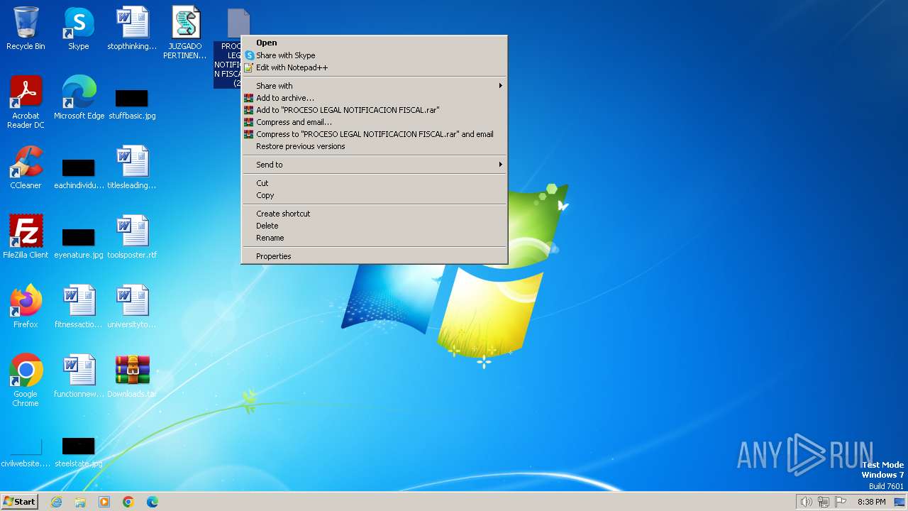This screenshot has height=511, width=908.
Task: Select the Acrobat Reader DC shortcut
Action: (x=26, y=102)
